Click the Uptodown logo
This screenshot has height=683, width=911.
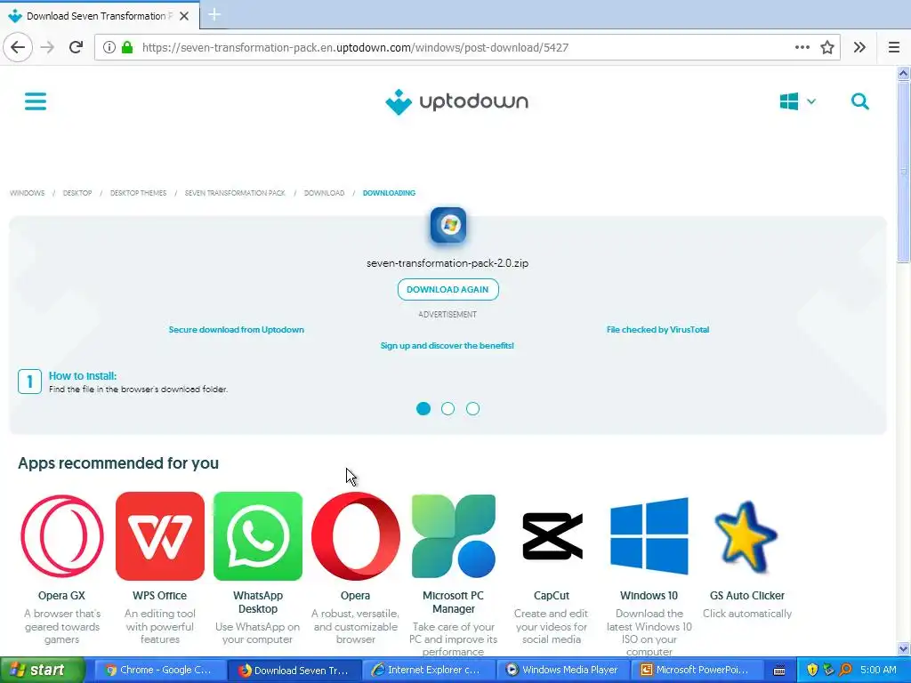click(x=456, y=102)
